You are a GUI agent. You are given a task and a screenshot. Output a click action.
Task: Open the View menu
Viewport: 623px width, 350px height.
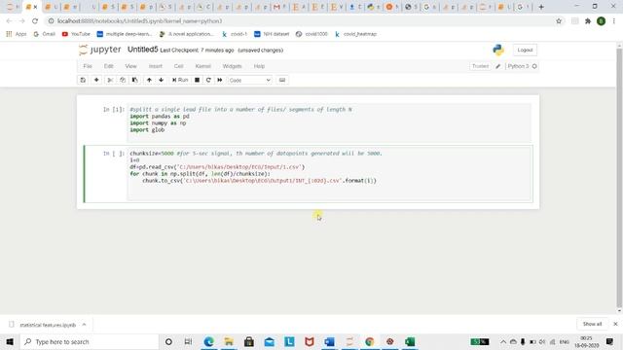pyautogui.click(x=130, y=66)
